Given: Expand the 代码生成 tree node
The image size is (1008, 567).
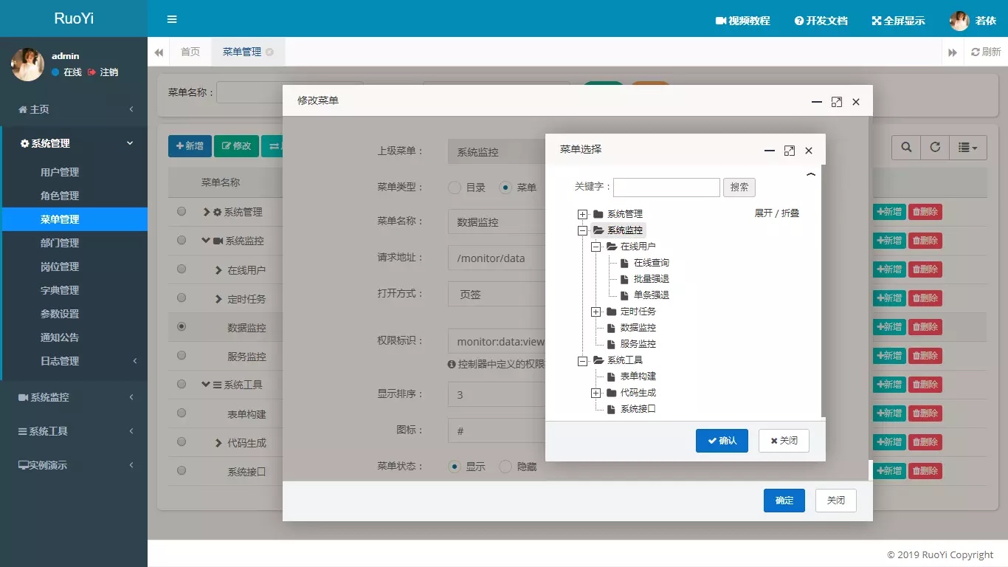Looking at the screenshot, I should click(x=596, y=393).
